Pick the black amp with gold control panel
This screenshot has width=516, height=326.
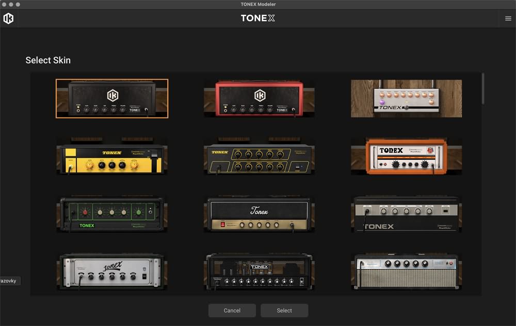(x=259, y=214)
